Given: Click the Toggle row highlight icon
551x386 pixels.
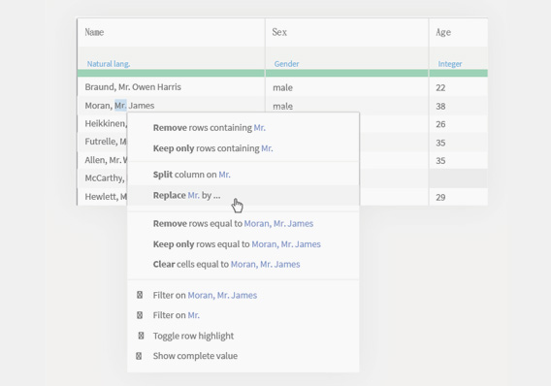Looking at the screenshot, I should click(x=141, y=336).
